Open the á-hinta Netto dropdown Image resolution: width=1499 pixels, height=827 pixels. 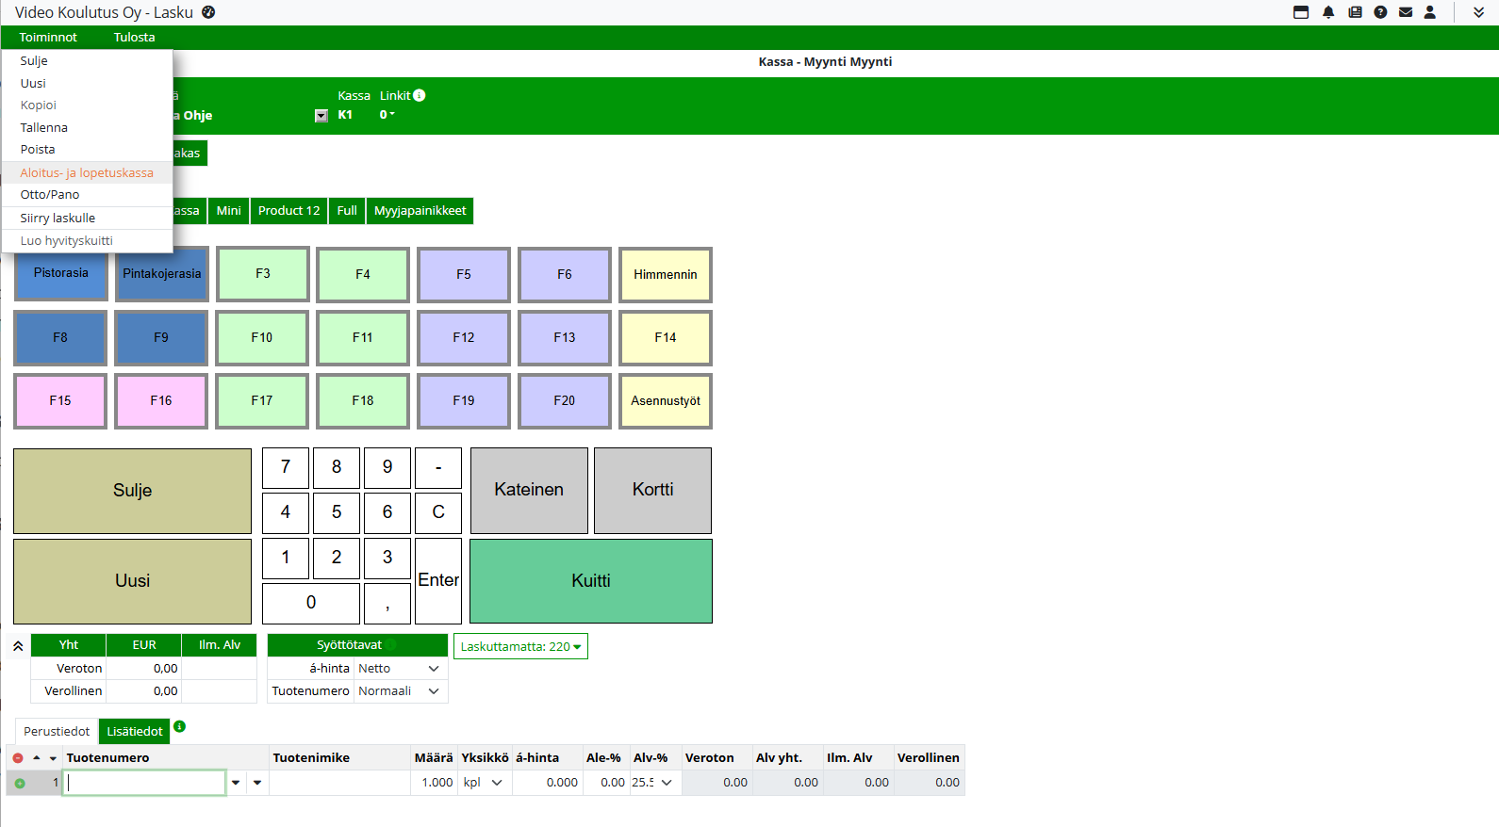400,669
